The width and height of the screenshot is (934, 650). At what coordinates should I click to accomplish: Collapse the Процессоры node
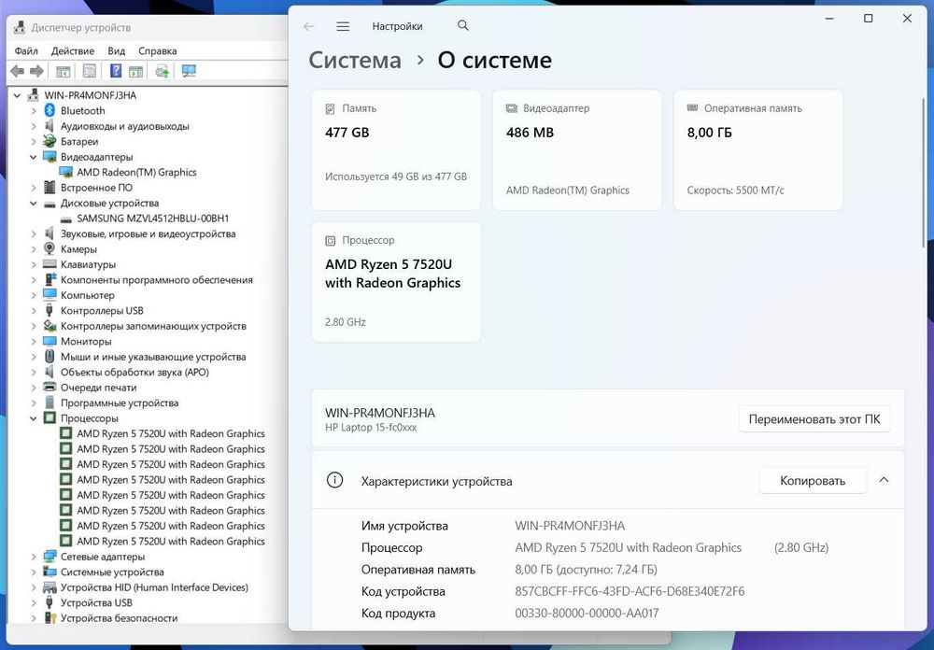click(x=34, y=418)
